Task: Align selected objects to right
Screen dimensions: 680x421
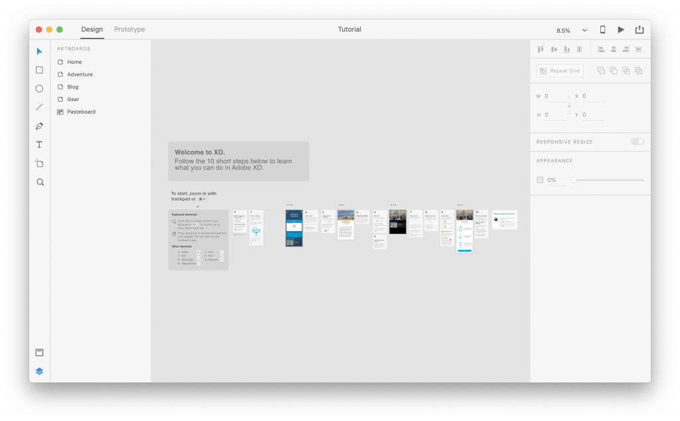Action: [x=626, y=49]
